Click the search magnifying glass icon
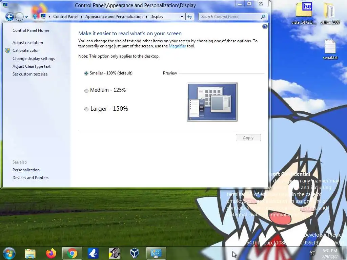This screenshot has height=260, width=347. pos(263,17)
